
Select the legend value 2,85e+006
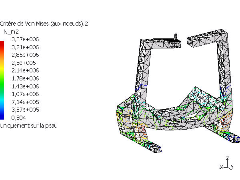pos(26,55)
